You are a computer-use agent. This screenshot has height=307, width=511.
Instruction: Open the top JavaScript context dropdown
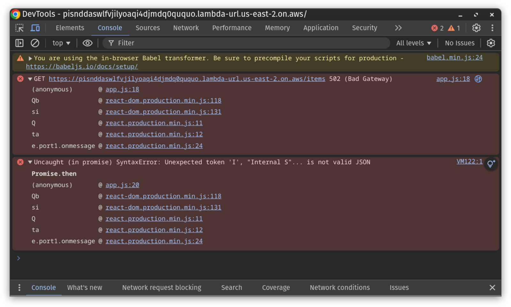(x=61, y=43)
